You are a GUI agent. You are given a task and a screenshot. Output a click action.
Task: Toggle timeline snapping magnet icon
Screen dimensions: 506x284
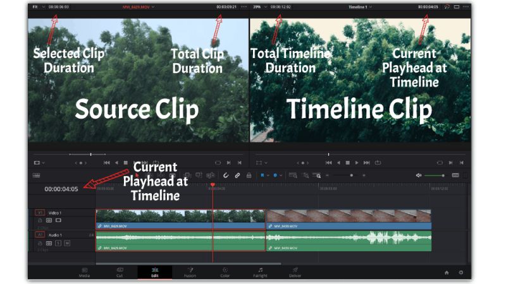tap(226, 175)
